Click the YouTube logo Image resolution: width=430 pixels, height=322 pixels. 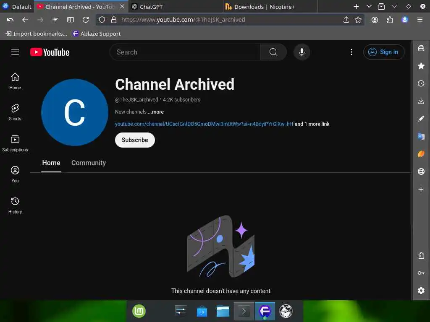coord(50,52)
